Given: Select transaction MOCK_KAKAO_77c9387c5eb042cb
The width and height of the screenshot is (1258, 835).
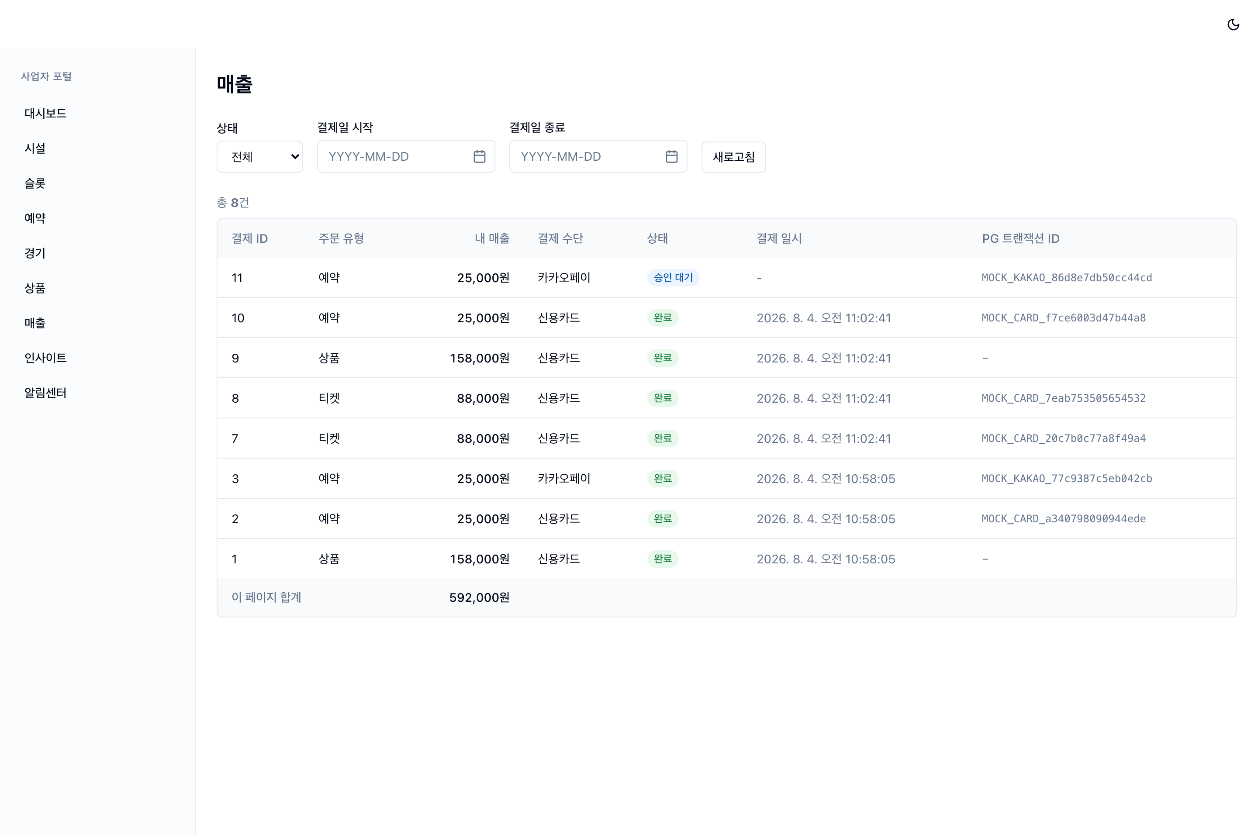Looking at the screenshot, I should 1067,479.
